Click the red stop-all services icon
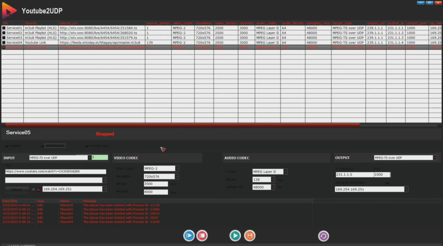Screen dimensions: 443x246 point(202,236)
